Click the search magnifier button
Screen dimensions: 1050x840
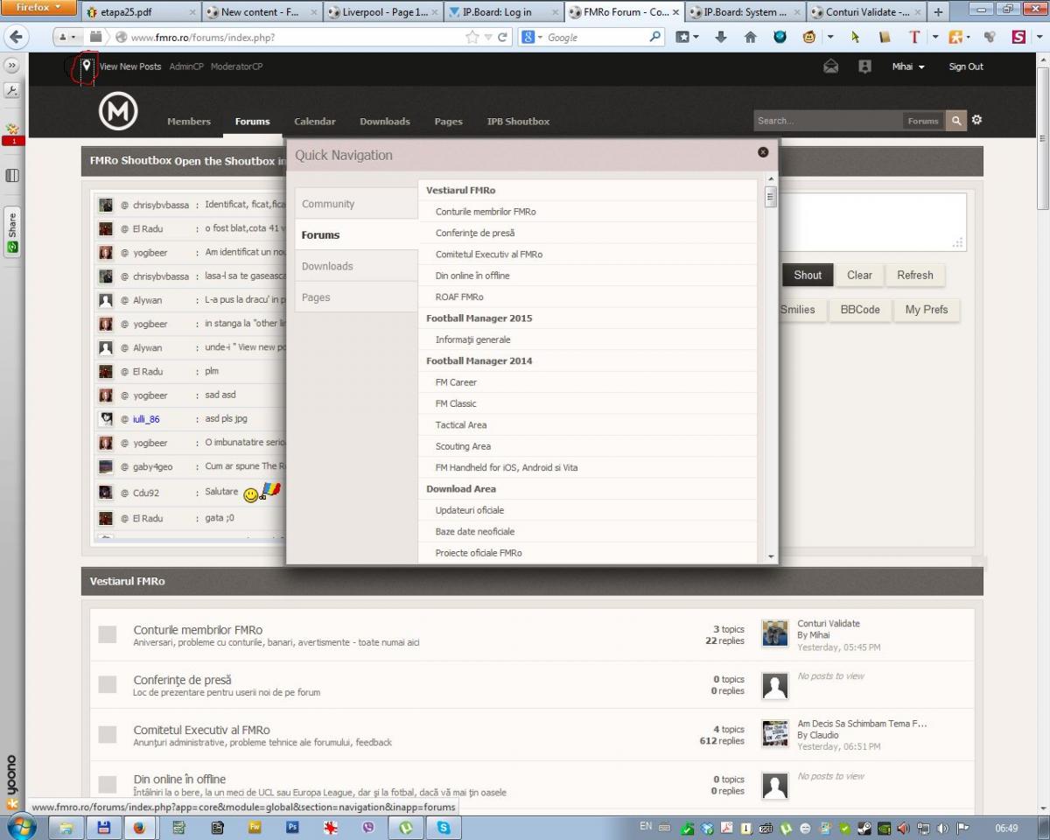(x=956, y=121)
